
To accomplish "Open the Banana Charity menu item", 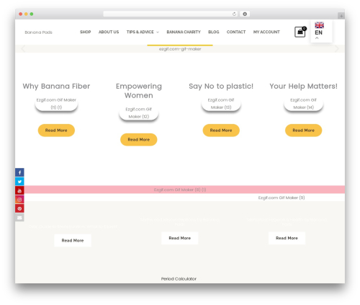I will coord(184,32).
